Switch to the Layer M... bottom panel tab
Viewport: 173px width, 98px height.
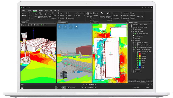(149, 81)
